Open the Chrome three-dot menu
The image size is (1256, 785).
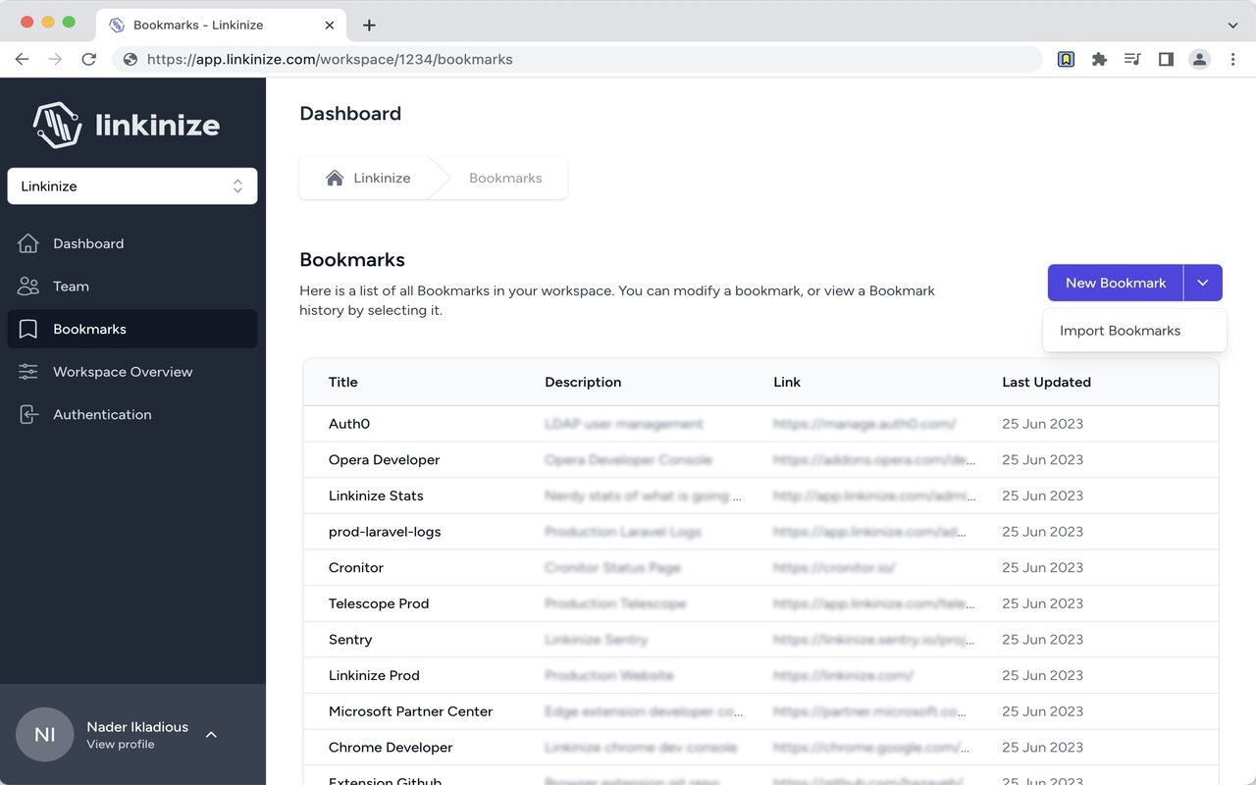click(x=1233, y=59)
